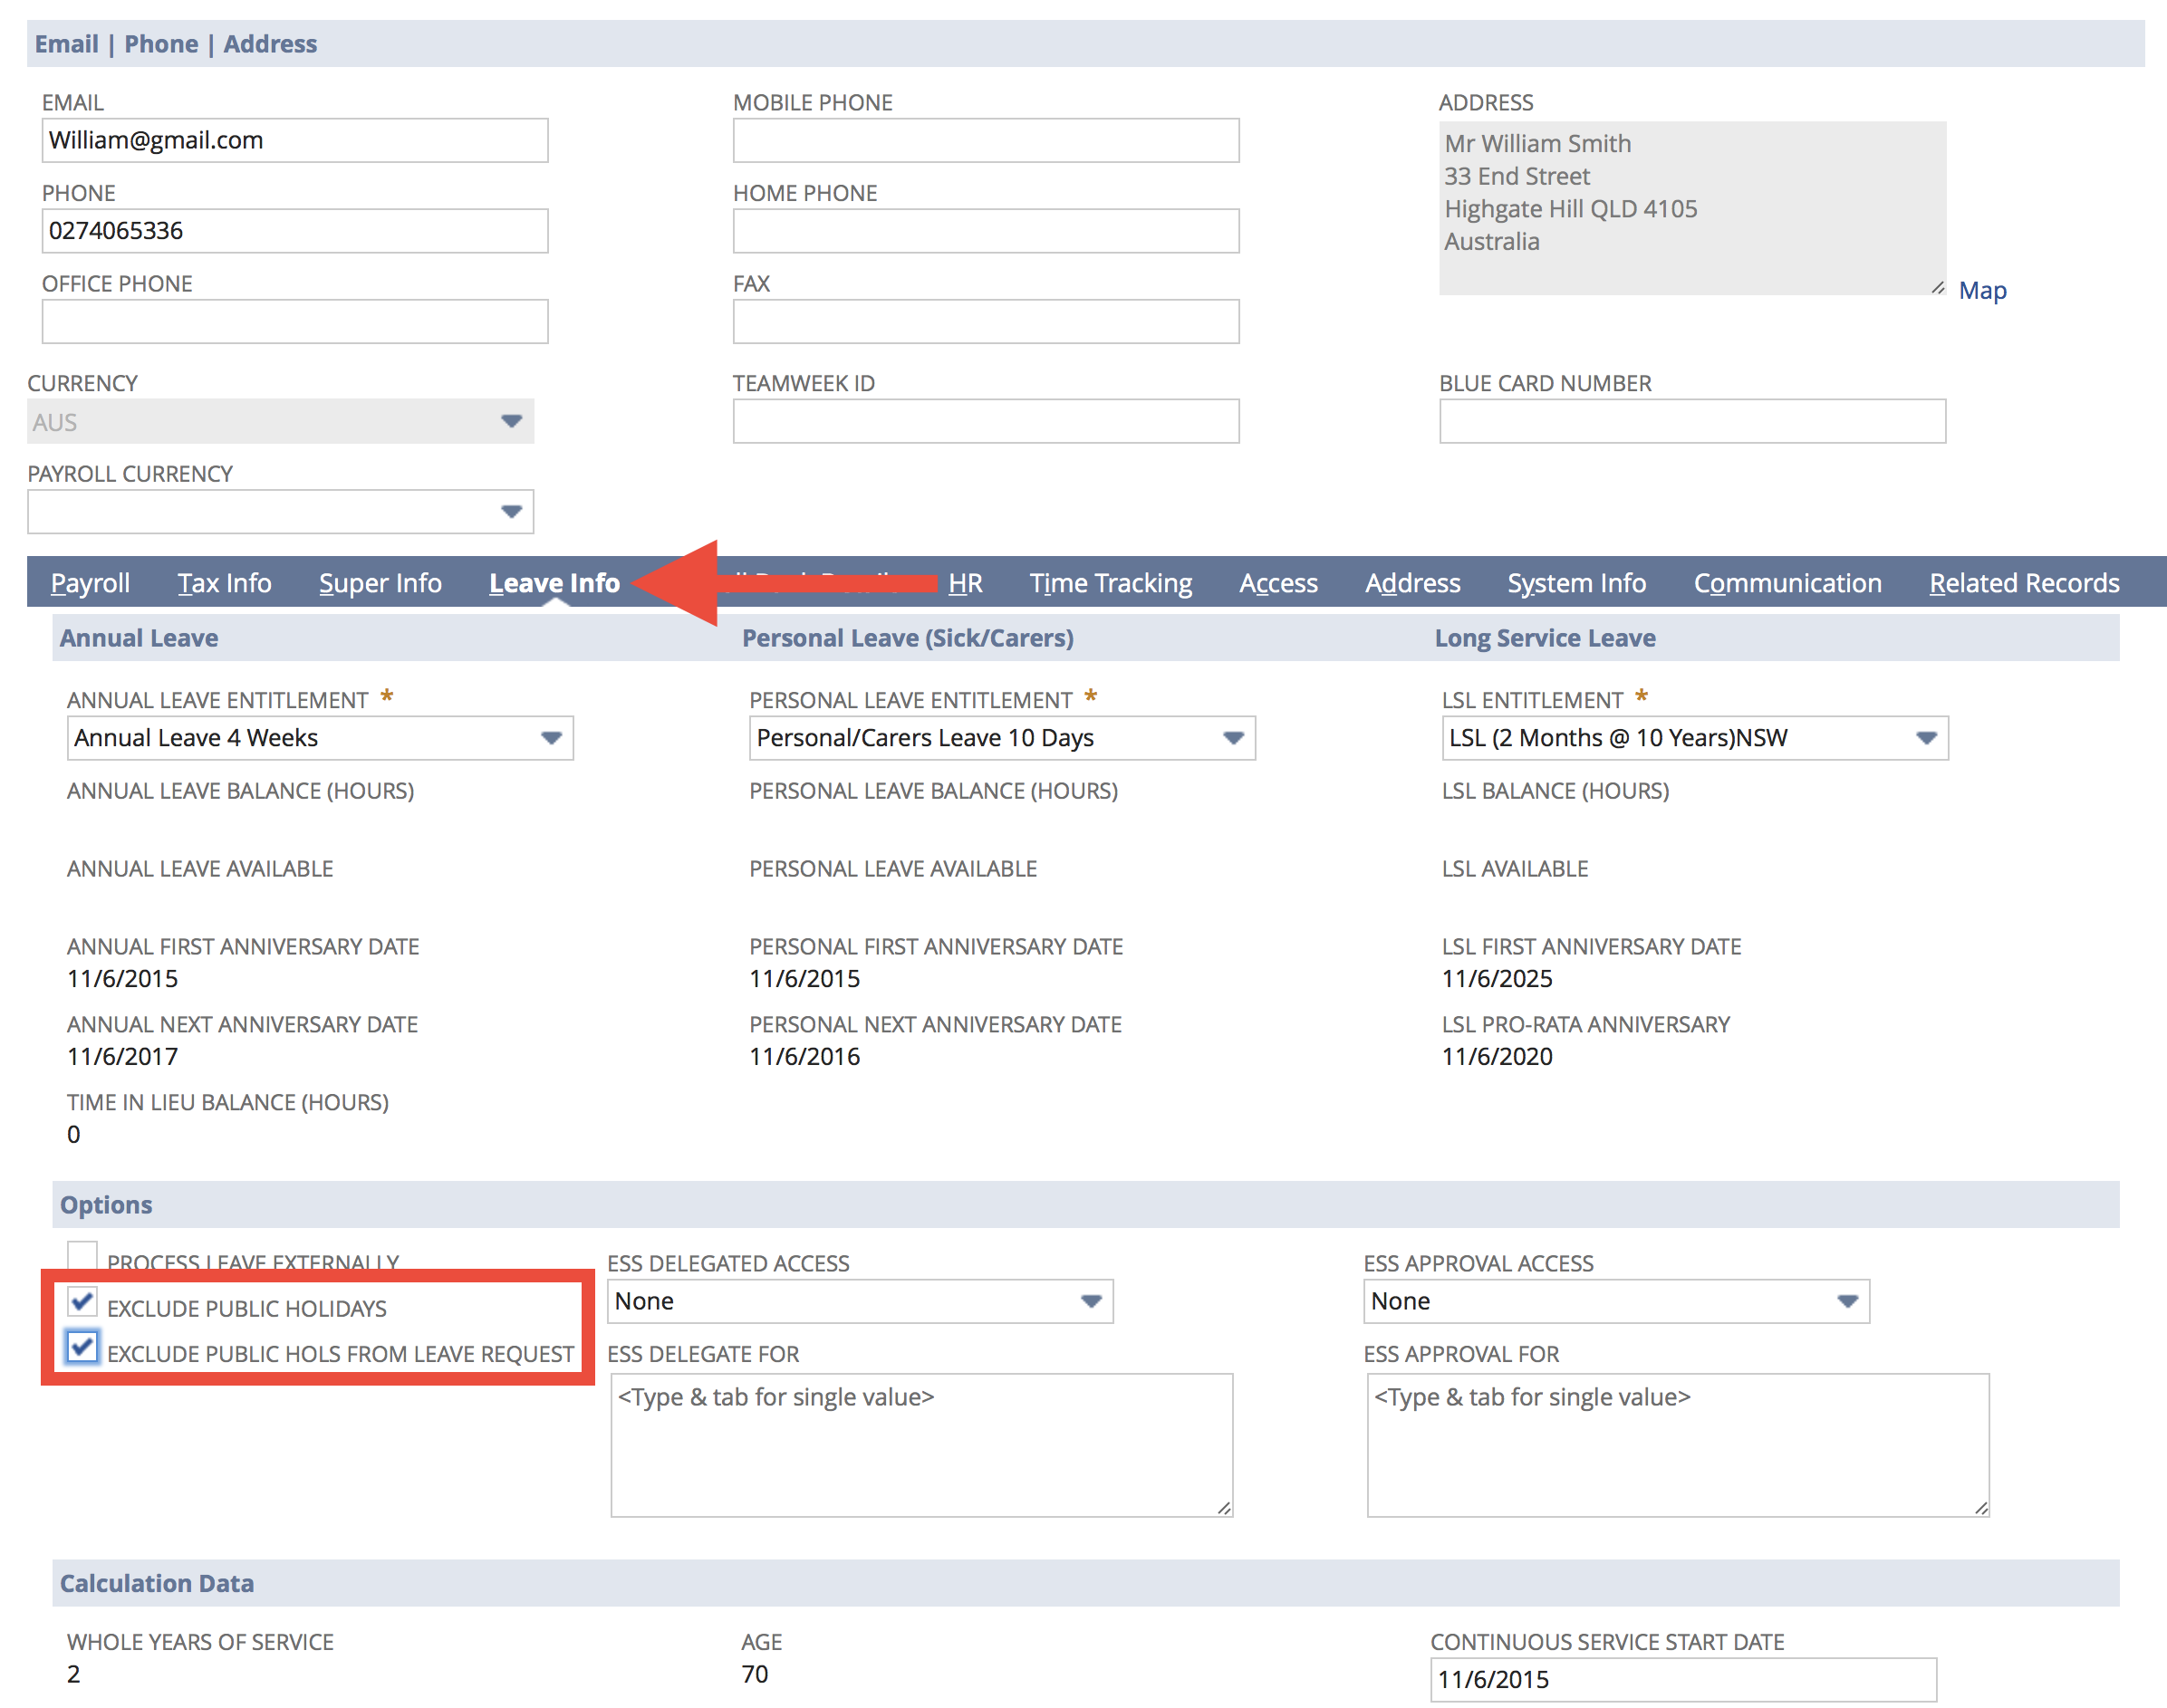Click the Blue Card Number input field
This screenshot has height=1708, width=2167.
point(1690,421)
